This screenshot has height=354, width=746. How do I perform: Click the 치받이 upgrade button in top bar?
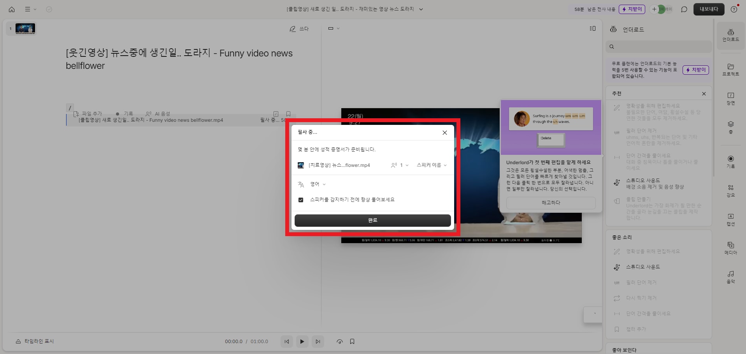[x=632, y=9]
